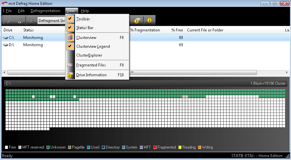Click the start play arrow icon
Image resolution: width=291 pixels, height=160 pixels.
point(32,20)
